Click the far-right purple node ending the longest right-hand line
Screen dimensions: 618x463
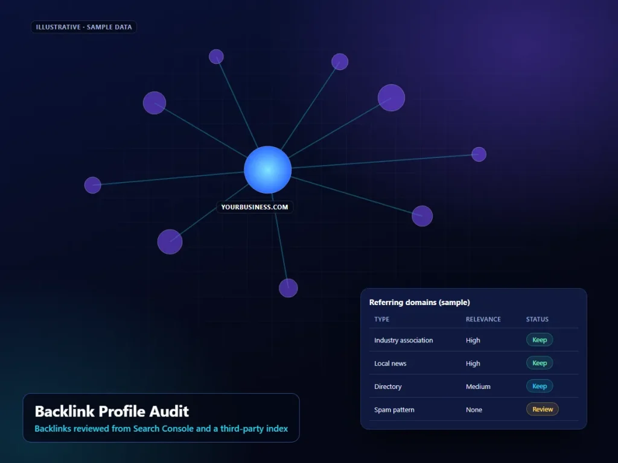tap(479, 154)
